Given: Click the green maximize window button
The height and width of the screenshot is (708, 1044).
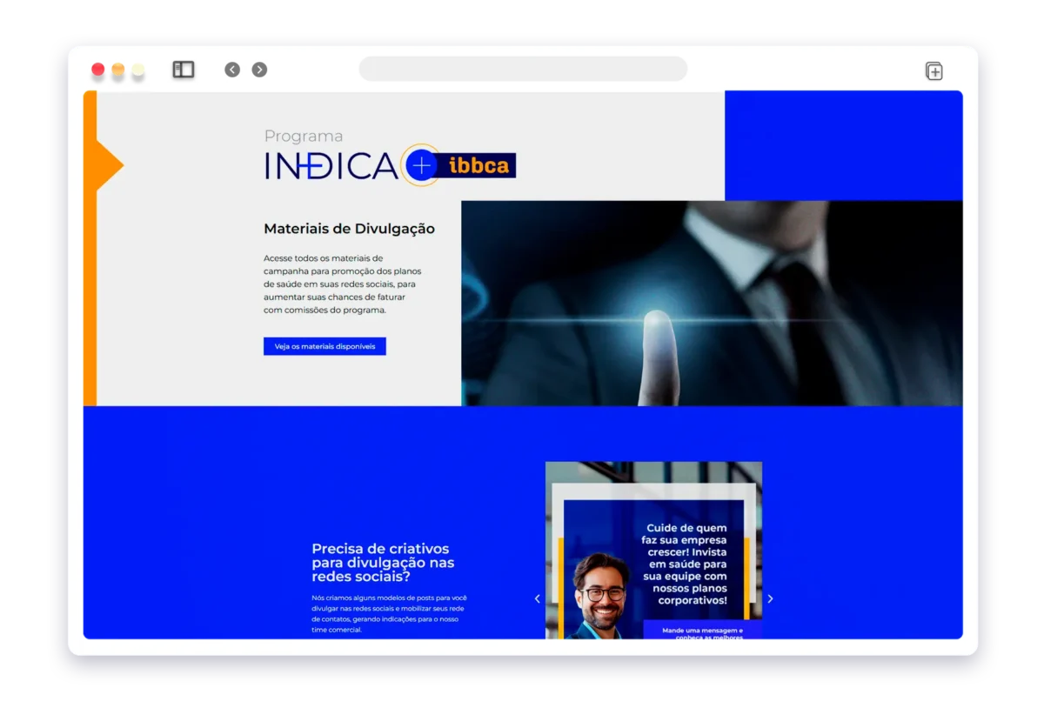Looking at the screenshot, I should tap(138, 70).
